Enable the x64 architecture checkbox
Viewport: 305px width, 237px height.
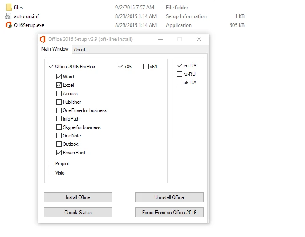146,67
